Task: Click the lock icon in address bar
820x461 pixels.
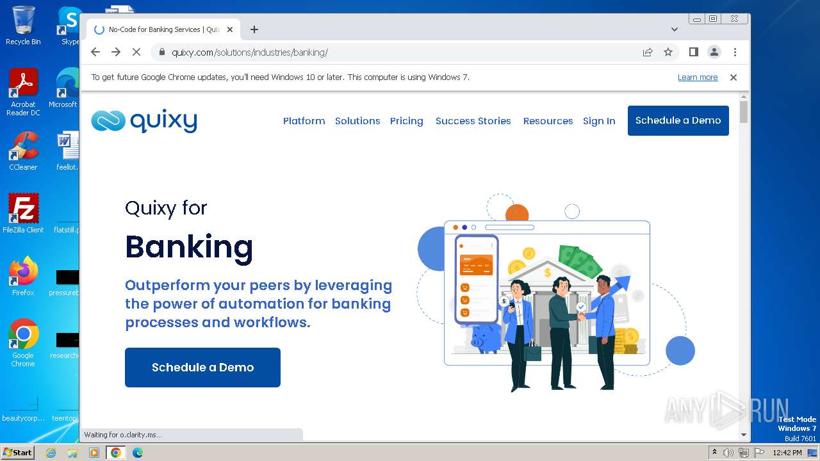Action: click(x=162, y=53)
